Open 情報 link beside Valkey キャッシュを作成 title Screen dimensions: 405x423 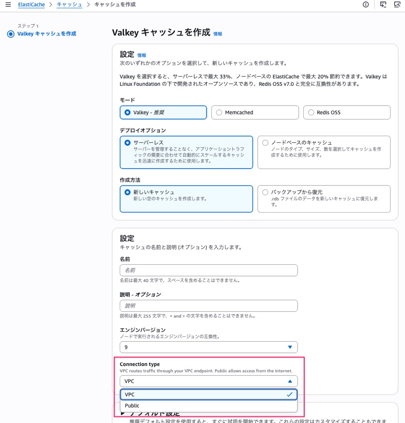(x=217, y=34)
